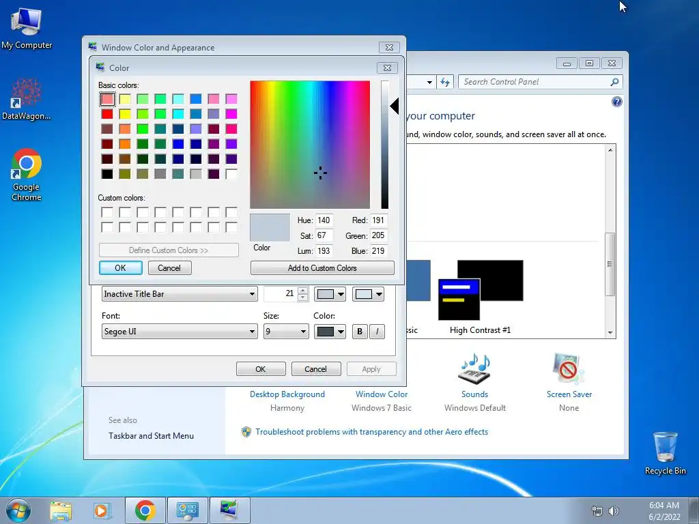Click the luminance slider bar
The height and width of the screenshot is (524, 699).
pyautogui.click(x=385, y=145)
